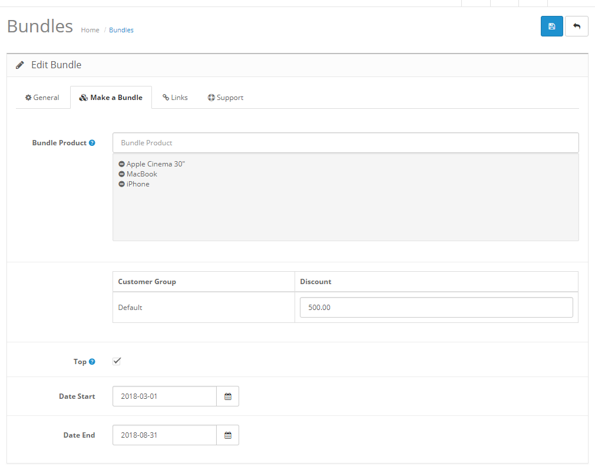The image size is (595, 470).
Task: Edit the Date Start text field
Action: (x=164, y=396)
